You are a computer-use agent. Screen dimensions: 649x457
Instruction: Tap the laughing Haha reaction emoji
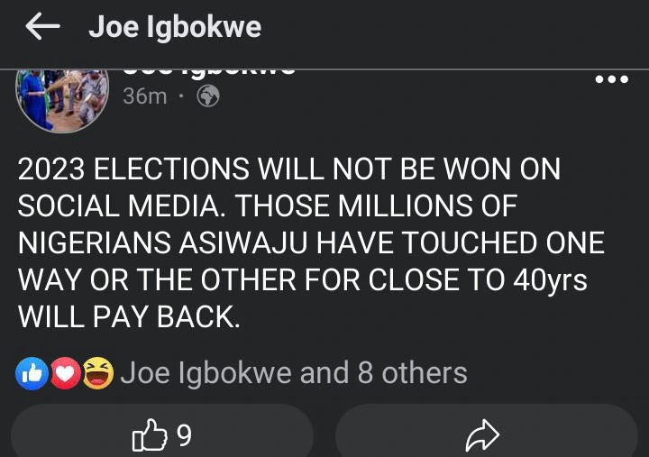click(x=97, y=373)
